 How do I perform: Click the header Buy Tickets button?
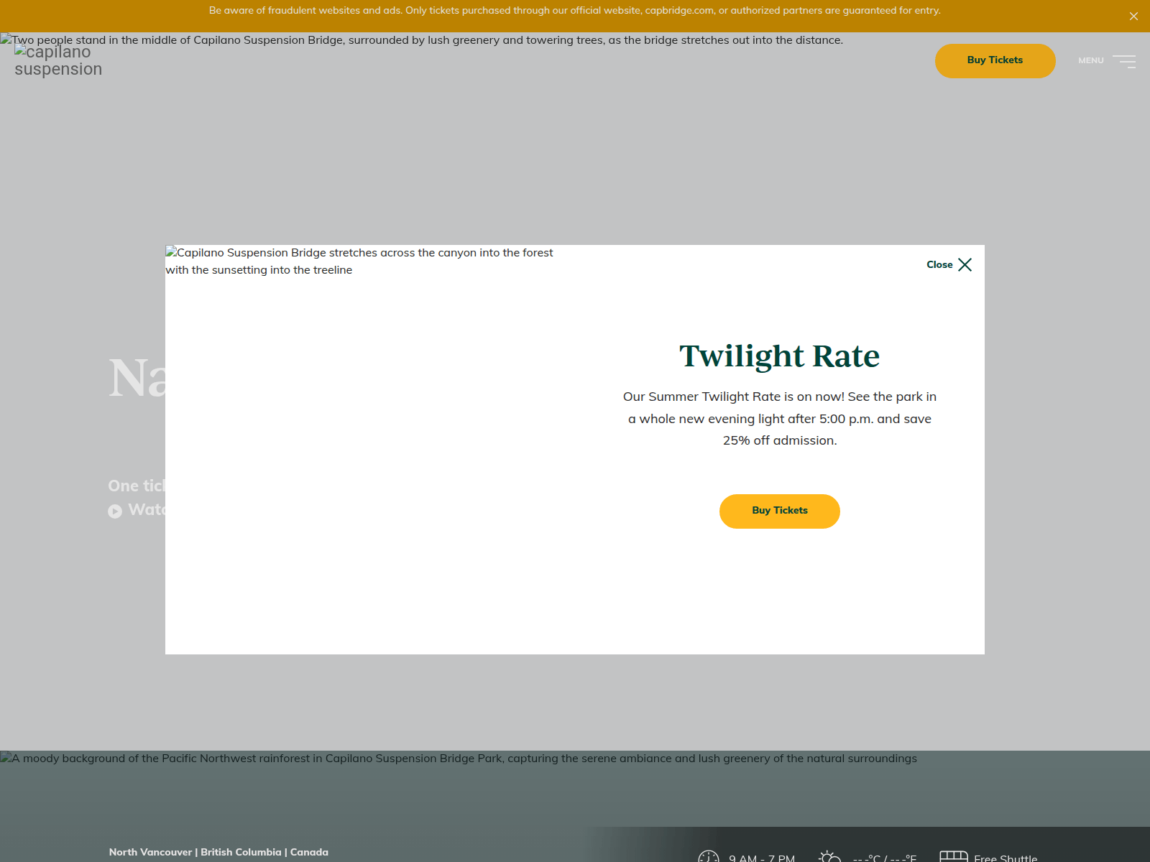995,60
